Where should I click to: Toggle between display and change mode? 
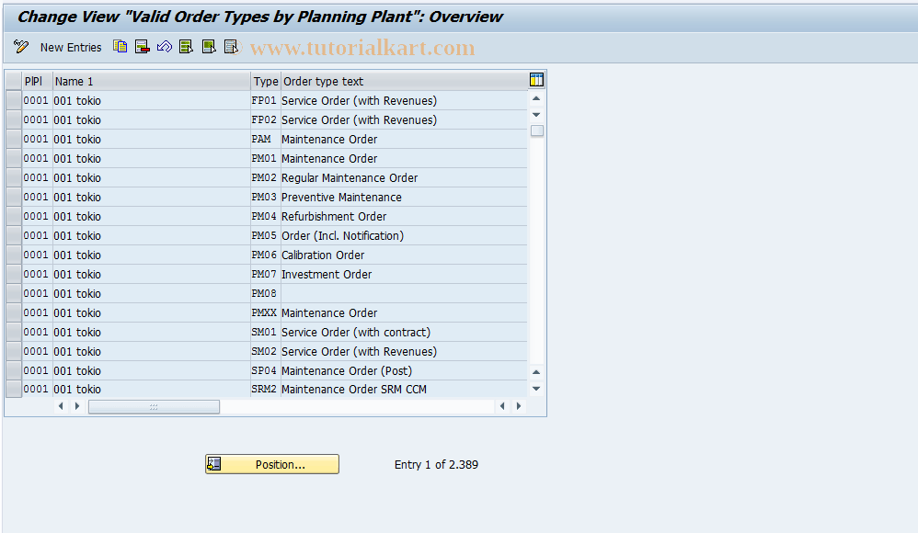[x=19, y=46]
